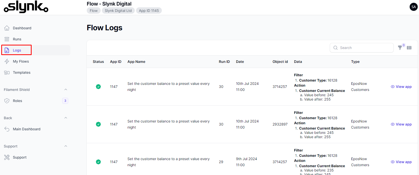Click the first row's green status check
Viewport: 419px width, 175px height.
pyautogui.click(x=98, y=87)
